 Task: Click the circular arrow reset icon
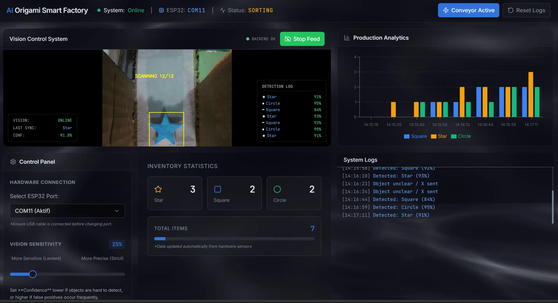pyautogui.click(x=511, y=10)
